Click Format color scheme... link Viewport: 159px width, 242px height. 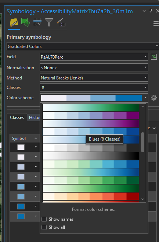[x=94, y=209]
